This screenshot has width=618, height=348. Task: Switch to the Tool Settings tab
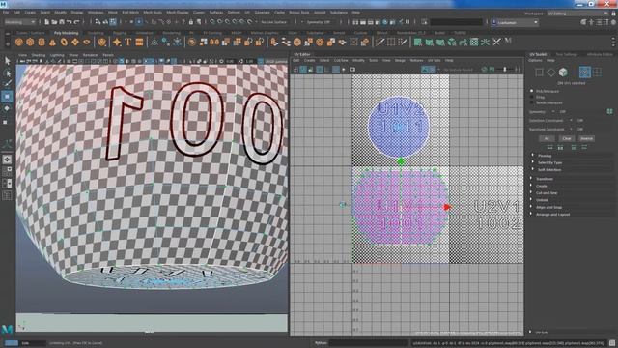pyautogui.click(x=567, y=54)
